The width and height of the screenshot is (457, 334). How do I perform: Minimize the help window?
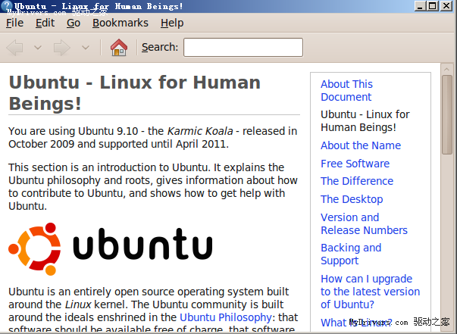pyautogui.click(x=420, y=6)
